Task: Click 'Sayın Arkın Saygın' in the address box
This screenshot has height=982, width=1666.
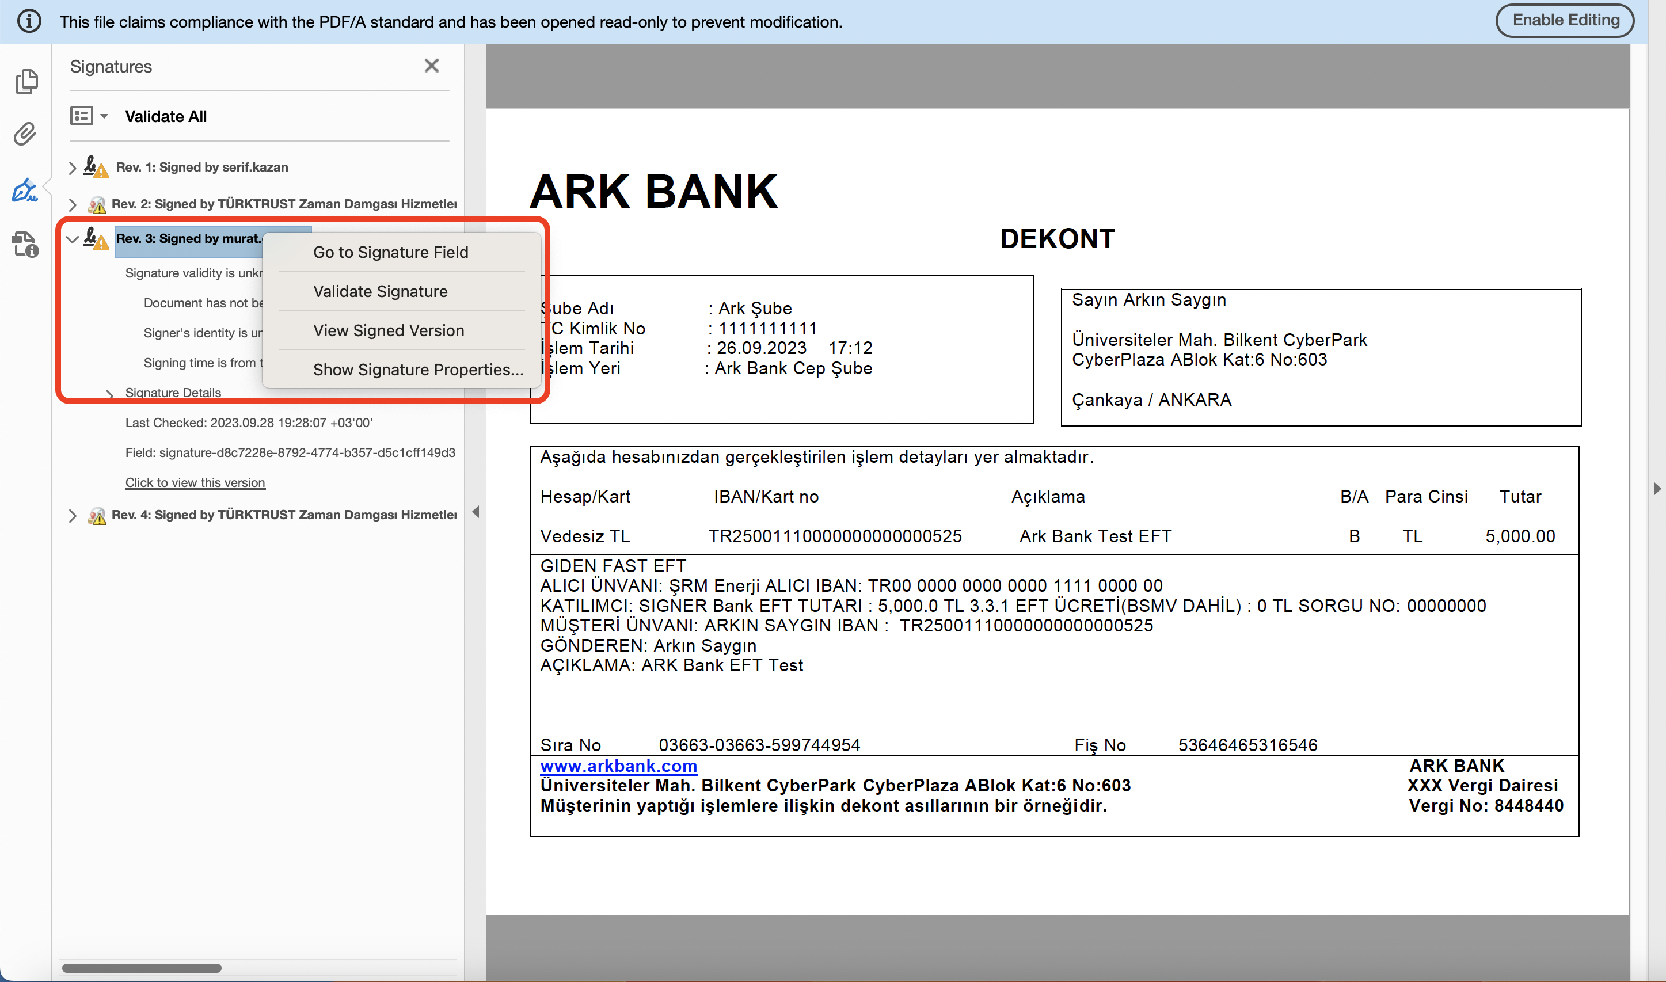Action: click(x=1148, y=300)
